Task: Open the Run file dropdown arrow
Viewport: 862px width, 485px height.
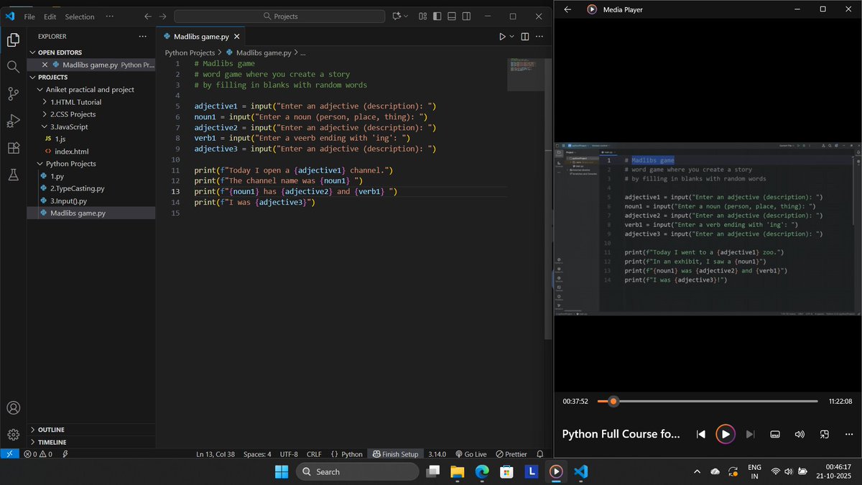Action: point(511,37)
